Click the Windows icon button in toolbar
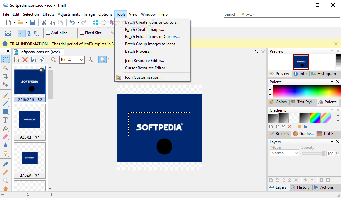Image resolution: width=341 pixels, height=198 pixels. [x=95, y=22]
